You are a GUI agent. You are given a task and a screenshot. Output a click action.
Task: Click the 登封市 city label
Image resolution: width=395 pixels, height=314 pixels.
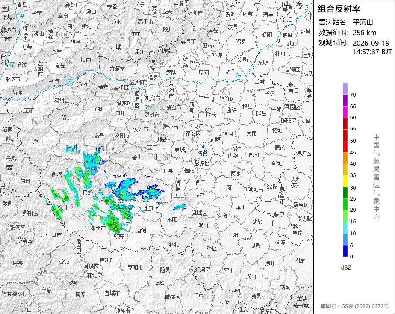[x=152, y=115]
